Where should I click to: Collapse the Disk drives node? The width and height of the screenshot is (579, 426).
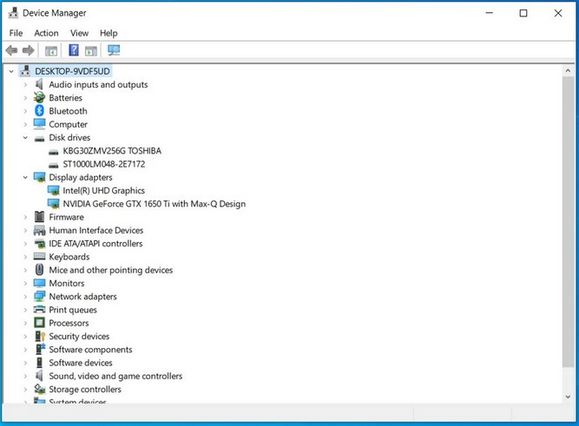(25, 138)
